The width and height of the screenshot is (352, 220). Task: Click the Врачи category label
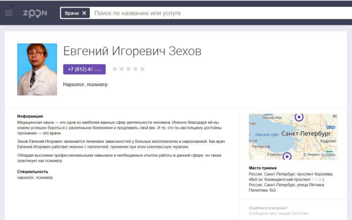click(72, 13)
